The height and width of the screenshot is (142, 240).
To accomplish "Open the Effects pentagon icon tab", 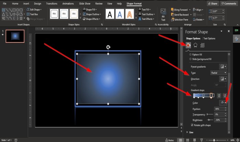I will [195, 45].
